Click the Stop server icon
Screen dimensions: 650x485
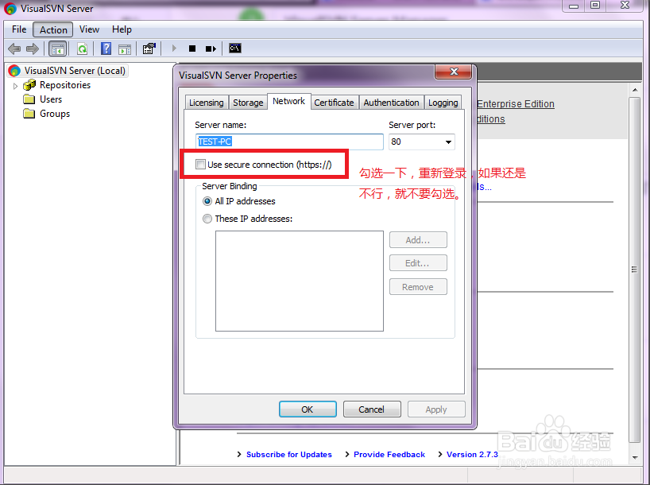tap(192, 48)
